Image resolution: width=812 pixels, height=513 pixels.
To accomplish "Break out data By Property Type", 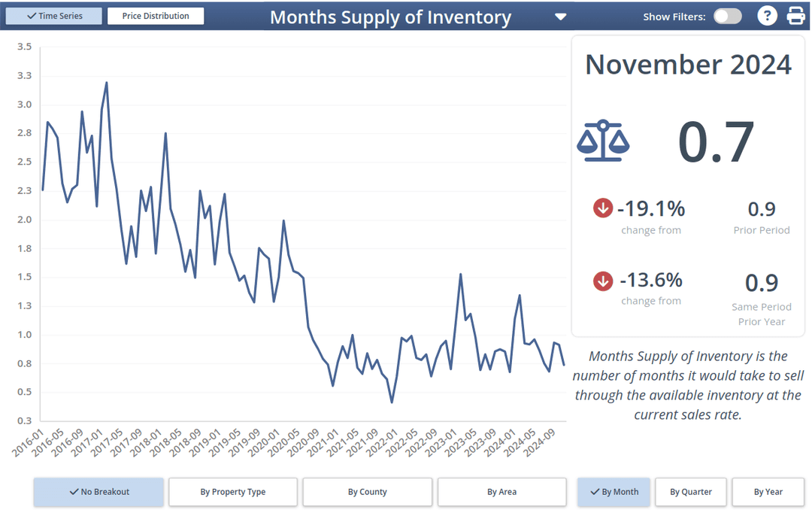I will 232,491.
